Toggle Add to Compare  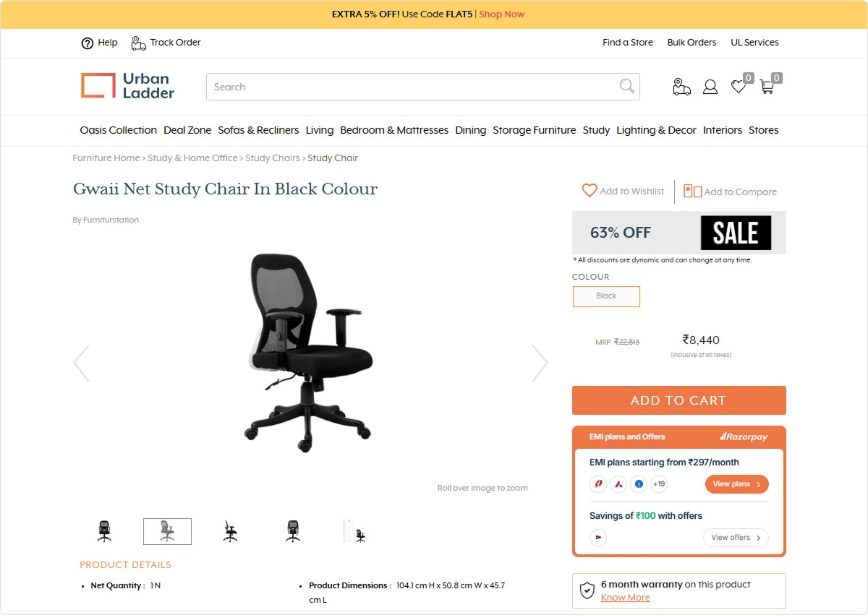pos(730,192)
